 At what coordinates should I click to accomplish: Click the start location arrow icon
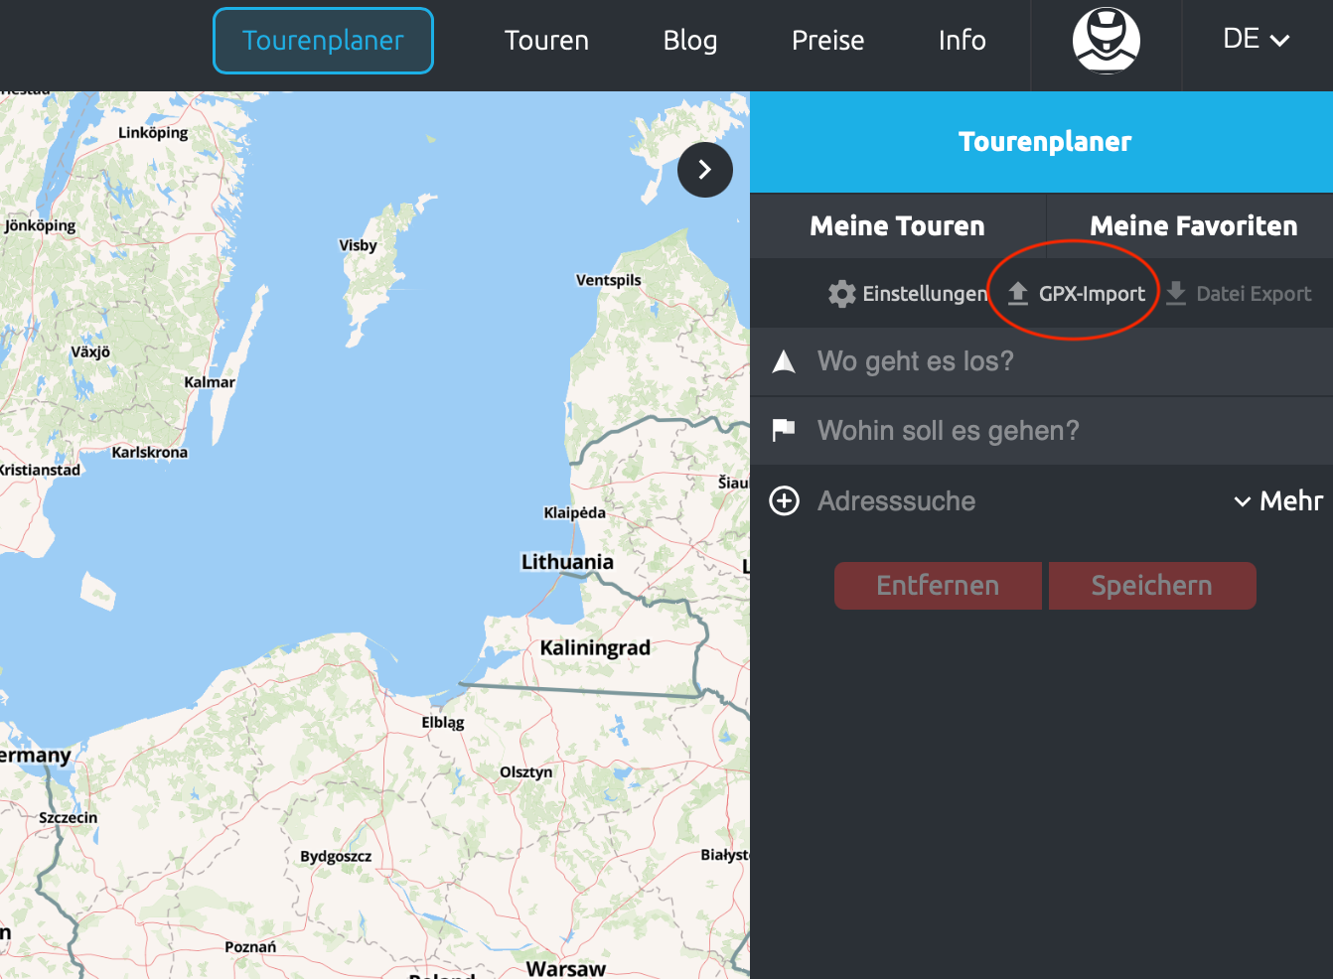784,361
